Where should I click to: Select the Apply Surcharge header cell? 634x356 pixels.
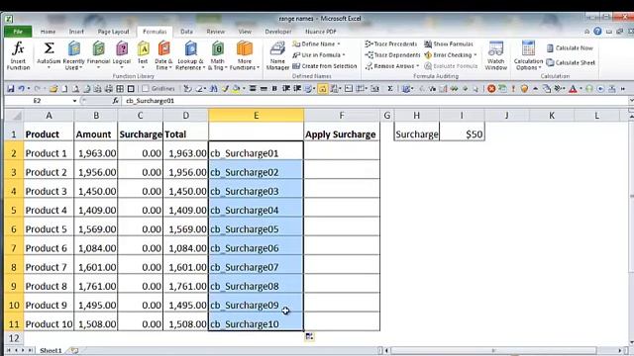tap(342, 134)
